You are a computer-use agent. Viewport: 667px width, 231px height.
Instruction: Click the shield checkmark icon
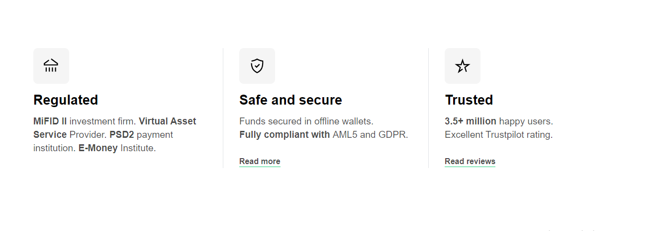tap(257, 66)
